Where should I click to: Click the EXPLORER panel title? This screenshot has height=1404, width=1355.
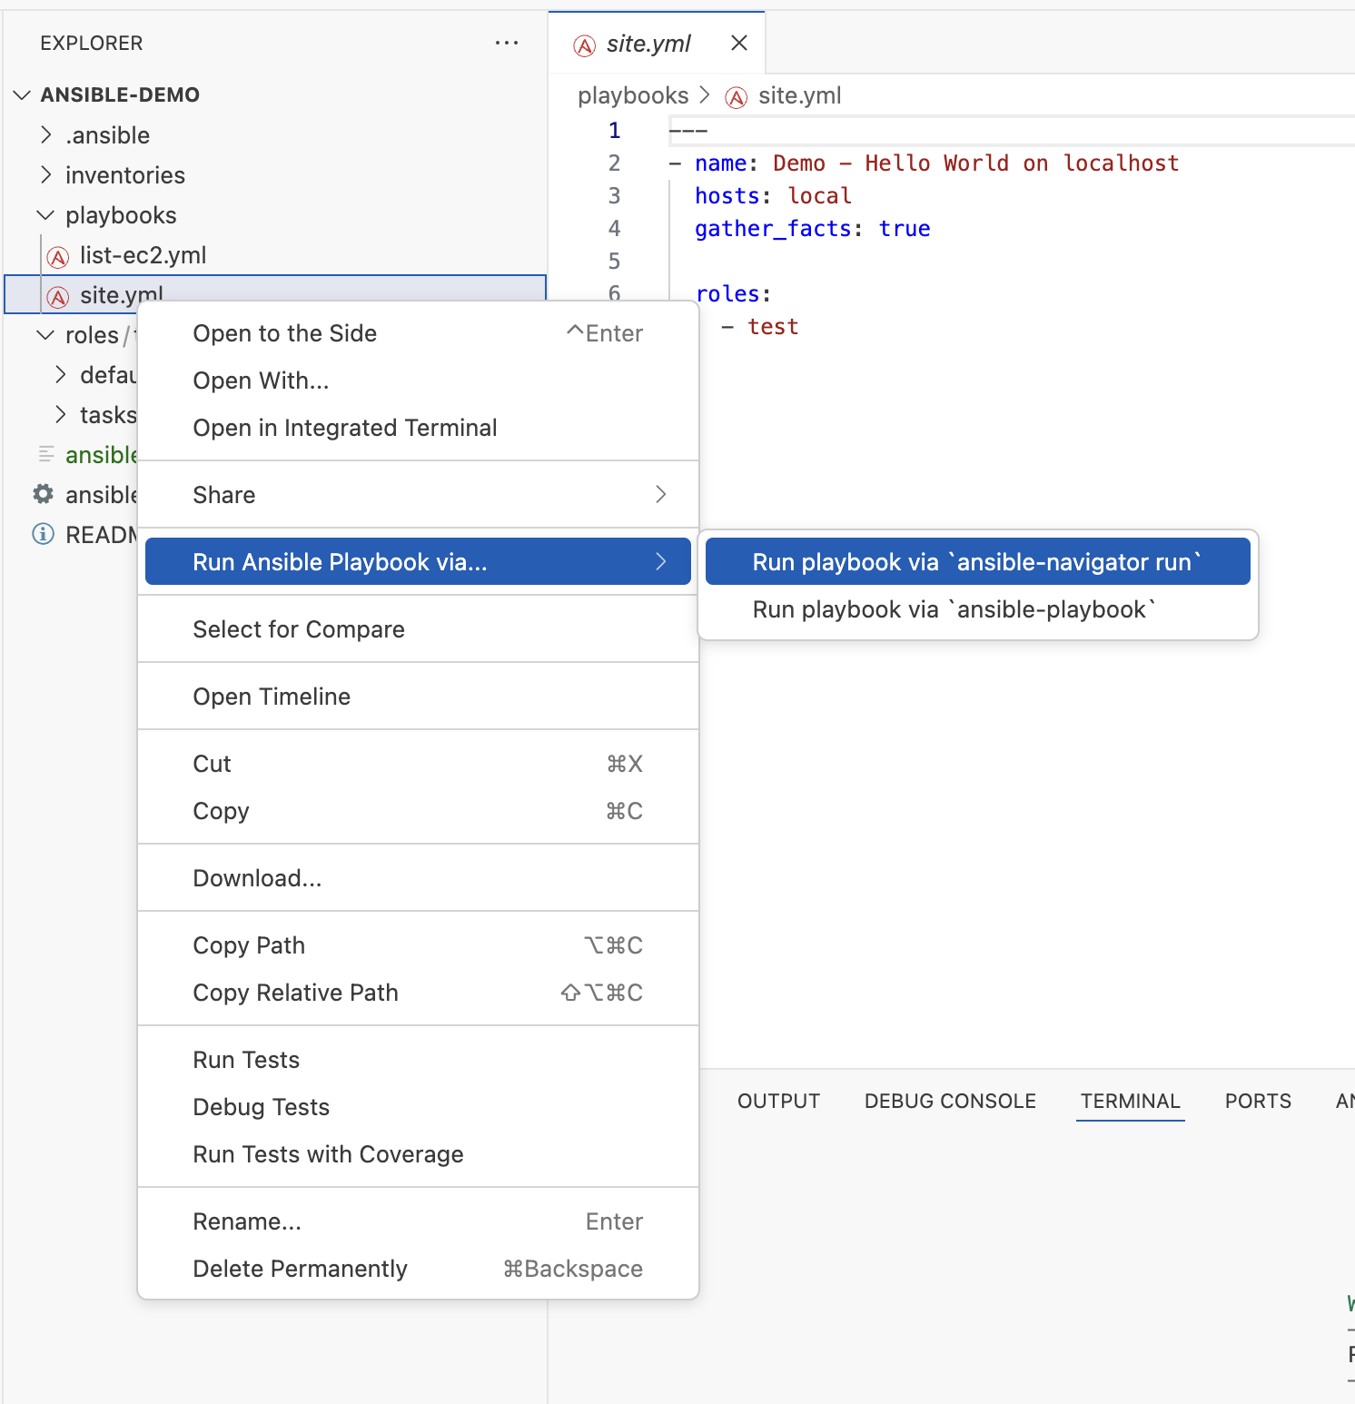click(92, 43)
